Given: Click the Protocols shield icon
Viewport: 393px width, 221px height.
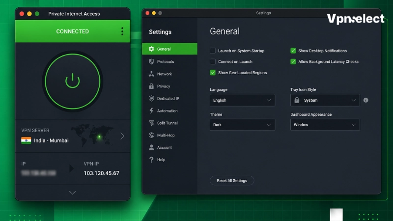Looking at the screenshot, I should (x=151, y=61).
